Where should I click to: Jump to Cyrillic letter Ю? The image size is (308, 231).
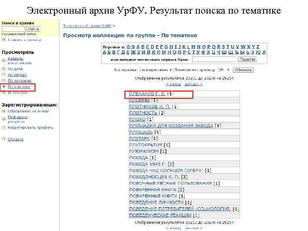tap(258, 52)
